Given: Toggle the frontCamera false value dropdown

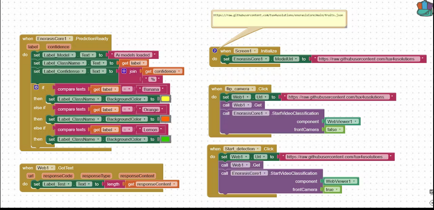Looking at the screenshot, I should pos(335,129).
